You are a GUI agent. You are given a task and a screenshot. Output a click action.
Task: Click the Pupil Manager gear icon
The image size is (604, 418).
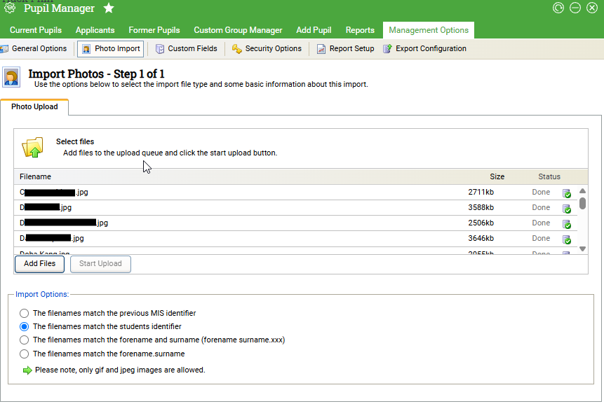[10, 8]
